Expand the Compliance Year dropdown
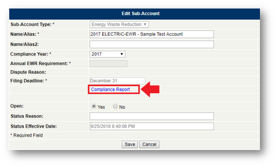 point(107,54)
